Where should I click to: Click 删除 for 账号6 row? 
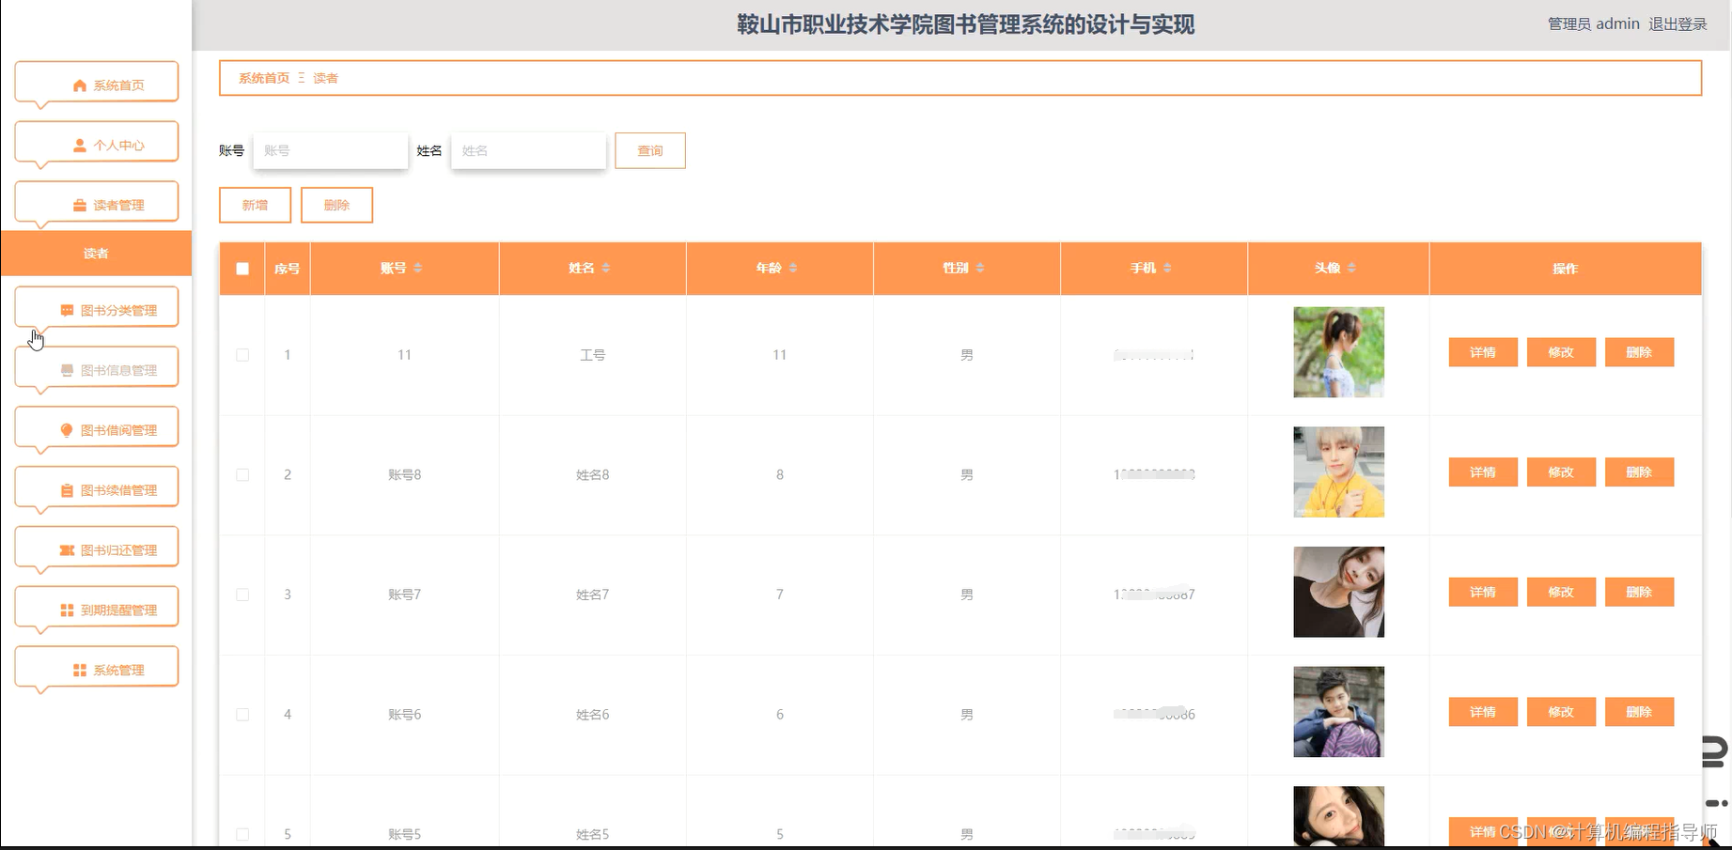1639,712
